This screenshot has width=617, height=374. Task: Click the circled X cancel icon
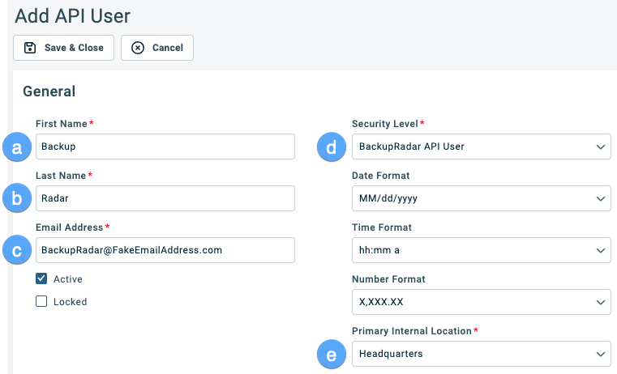coord(138,48)
